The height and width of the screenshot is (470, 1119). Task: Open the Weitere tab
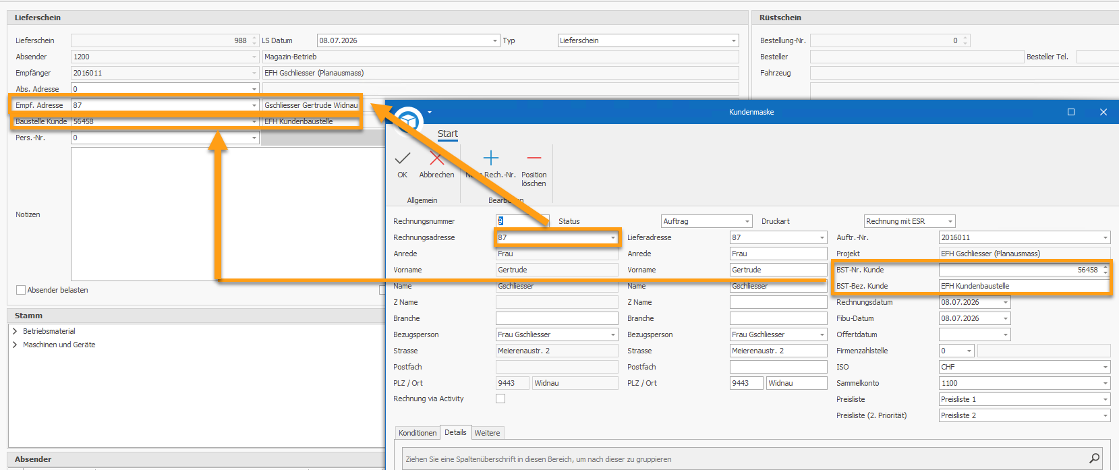[487, 433]
